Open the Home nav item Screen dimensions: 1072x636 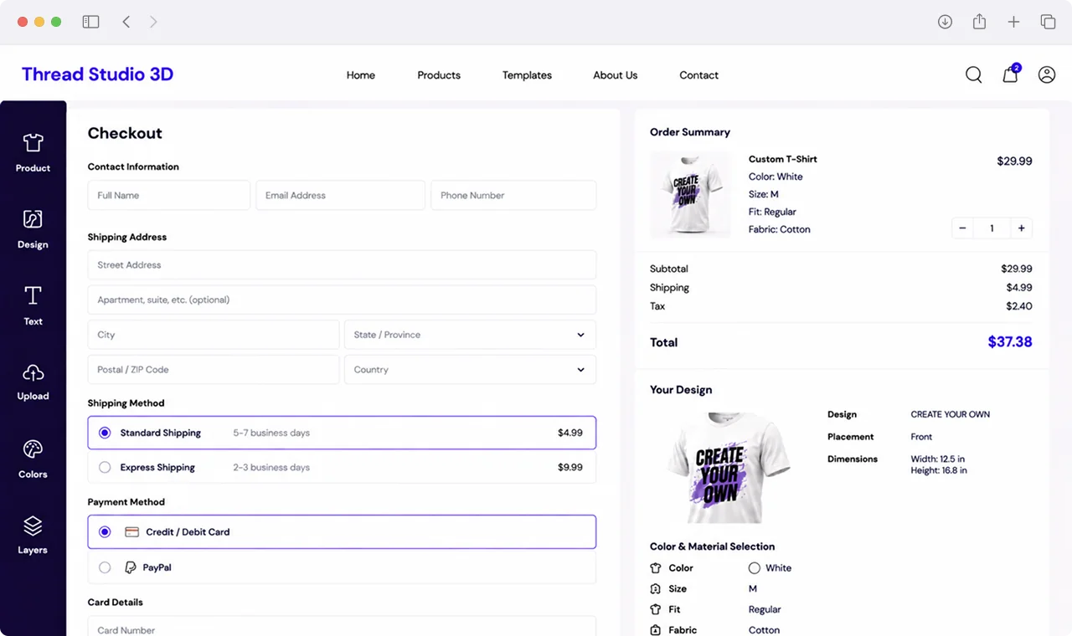tap(361, 74)
